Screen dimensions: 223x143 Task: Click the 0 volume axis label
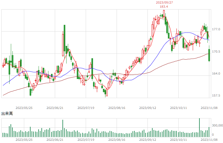click(213, 135)
